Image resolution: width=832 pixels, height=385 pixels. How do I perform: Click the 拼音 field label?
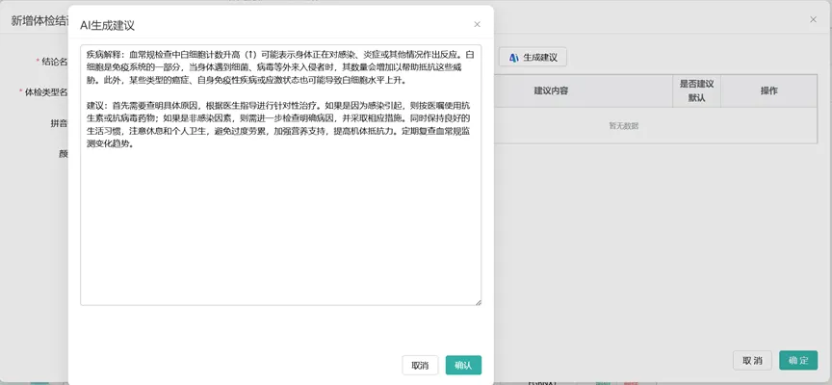[x=58, y=123]
